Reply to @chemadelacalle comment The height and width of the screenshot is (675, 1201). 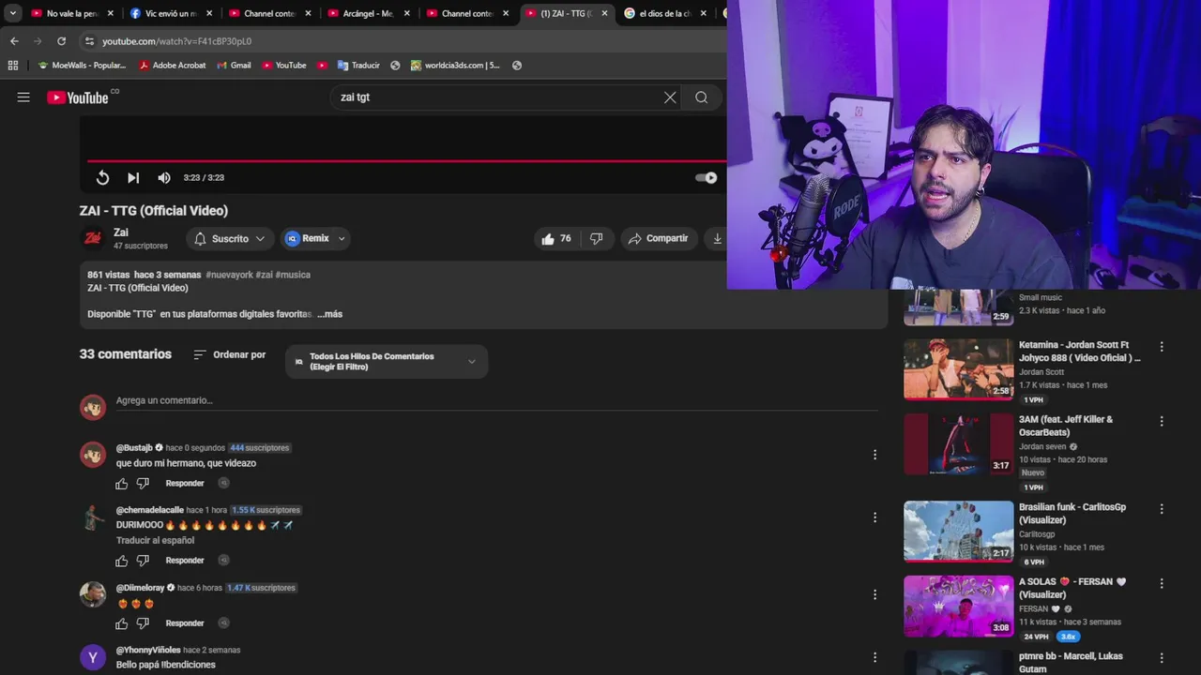(x=185, y=561)
